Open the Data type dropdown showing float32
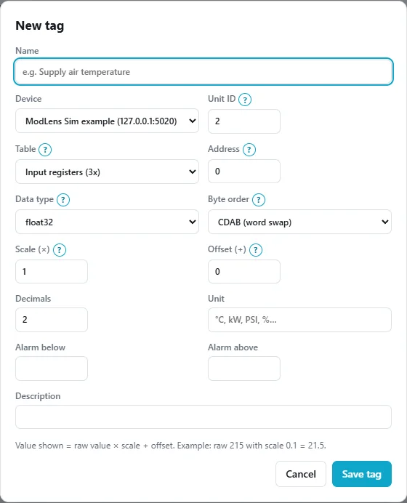 click(107, 222)
